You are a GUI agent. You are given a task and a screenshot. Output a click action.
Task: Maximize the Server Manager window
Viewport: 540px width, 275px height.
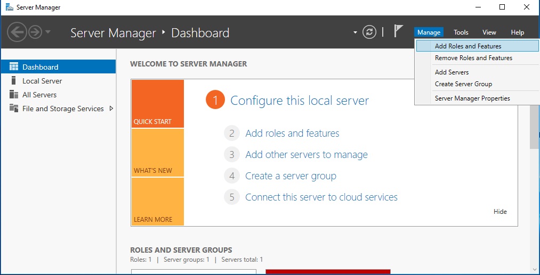[502, 7]
